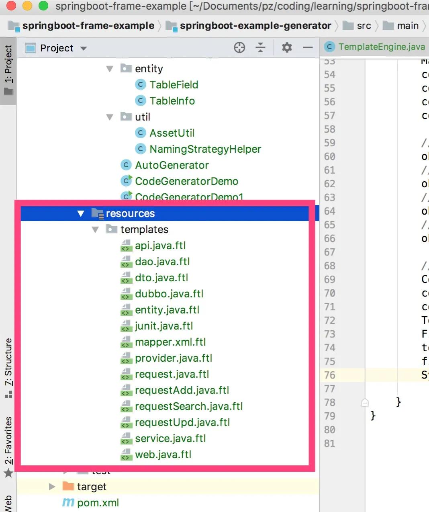Click the Favorites star icon
Viewport: 429px width, 512px height.
click(8, 473)
